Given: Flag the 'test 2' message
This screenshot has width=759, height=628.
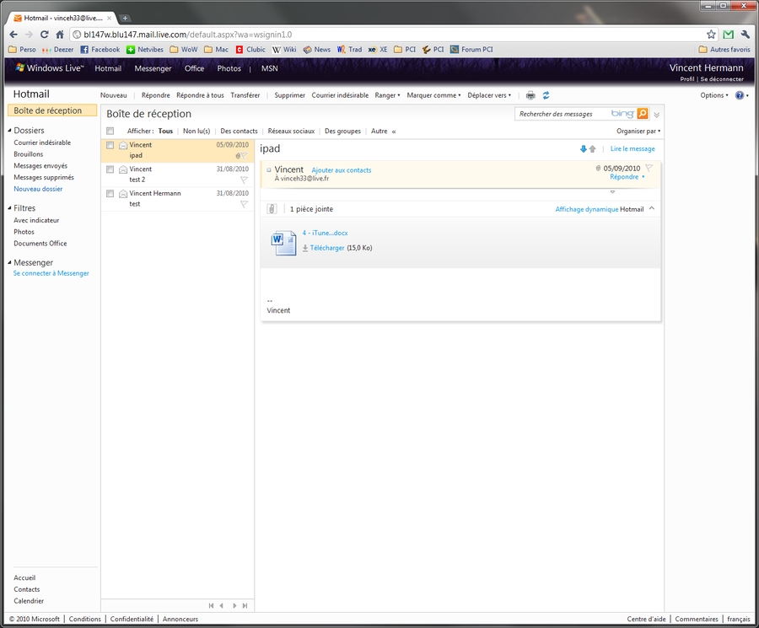Looking at the screenshot, I should (244, 180).
